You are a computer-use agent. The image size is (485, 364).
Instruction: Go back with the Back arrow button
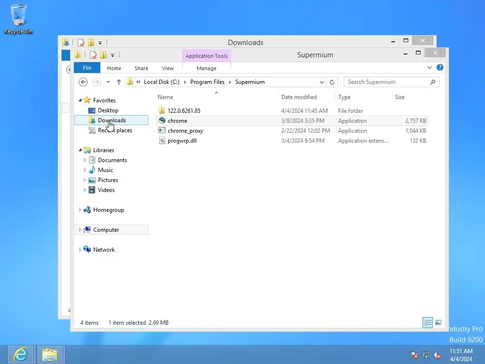83,82
